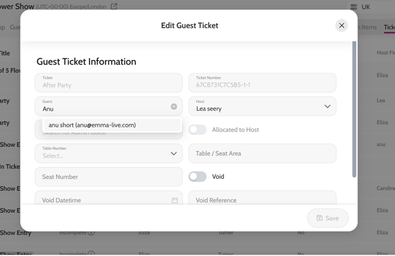Viewport: 395px width, 256px height.
Task: Click the dialog vertical scrollbar
Action: [x=354, y=109]
